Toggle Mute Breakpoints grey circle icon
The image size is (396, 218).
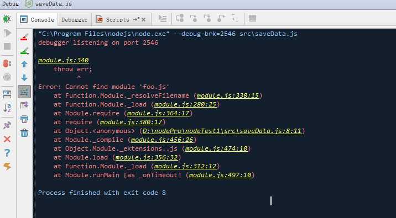(x=7, y=77)
